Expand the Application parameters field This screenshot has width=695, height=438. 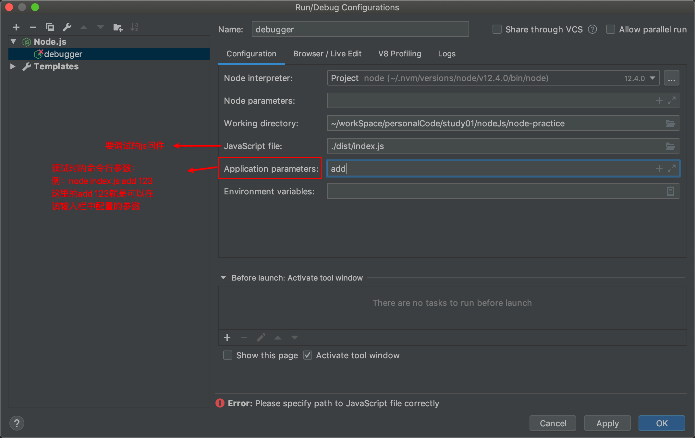(671, 168)
